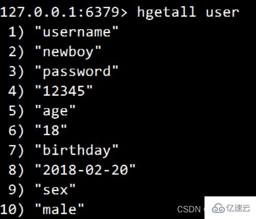Click the line number 8) marker
Viewport: 256px width, 219px height.
point(16,170)
